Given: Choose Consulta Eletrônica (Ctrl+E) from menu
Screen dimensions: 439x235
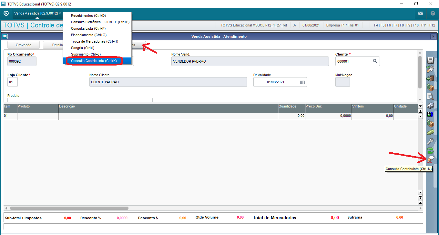Looking at the screenshot, I should pos(97,22).
